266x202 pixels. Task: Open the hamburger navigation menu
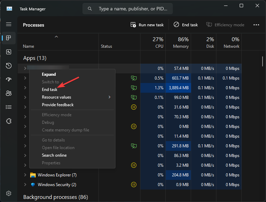(x=9, y=24)
